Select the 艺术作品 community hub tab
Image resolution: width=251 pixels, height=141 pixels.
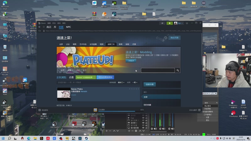click(x=83, y=44)
